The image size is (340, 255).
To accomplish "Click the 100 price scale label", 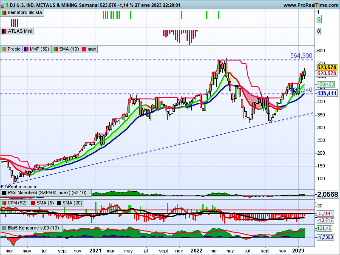I will click(x=321, y=178).
